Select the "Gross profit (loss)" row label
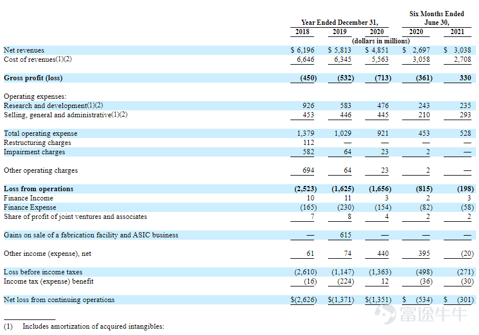 [33, 78]
